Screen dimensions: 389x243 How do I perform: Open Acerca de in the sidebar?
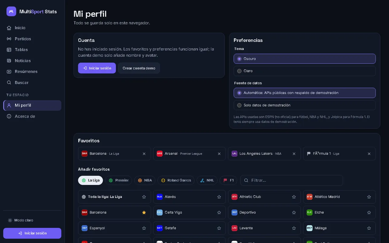tap(32, 116)
